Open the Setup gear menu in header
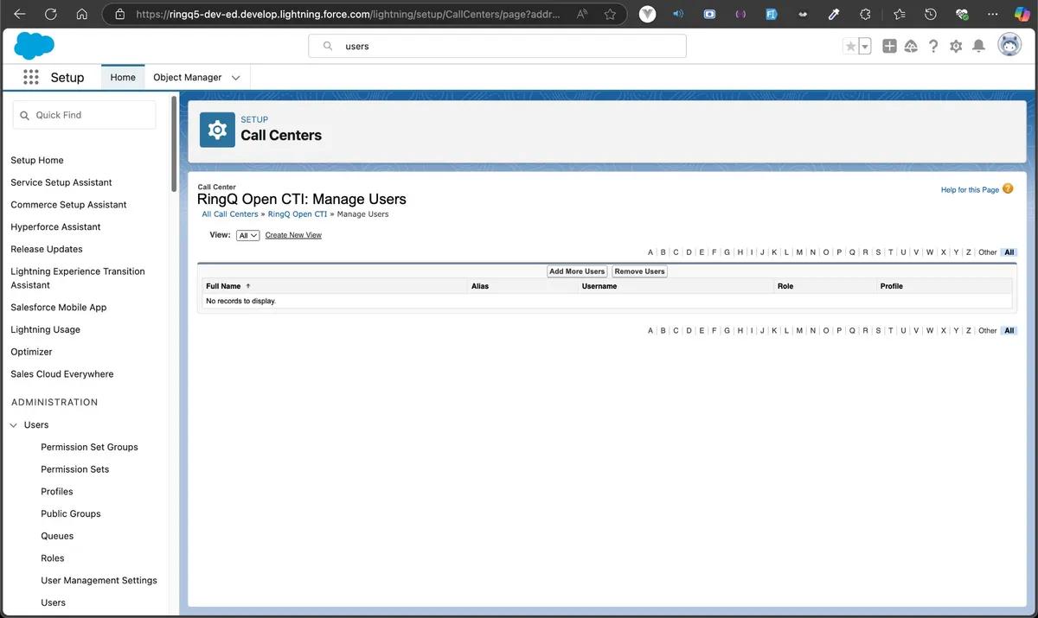Image resolution: width=1038 pixels, height=618 pixels. point(956,47)
